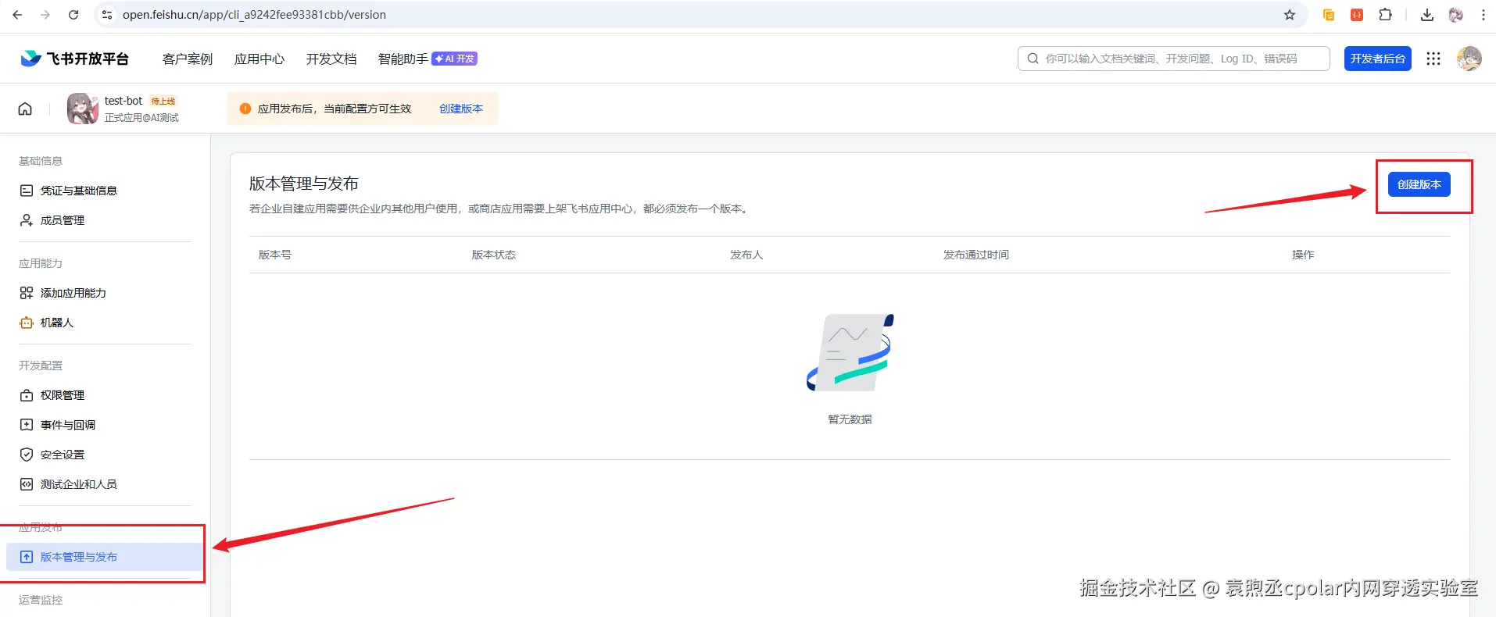Open the red extension icon in the toolbar

(1357, 15)
